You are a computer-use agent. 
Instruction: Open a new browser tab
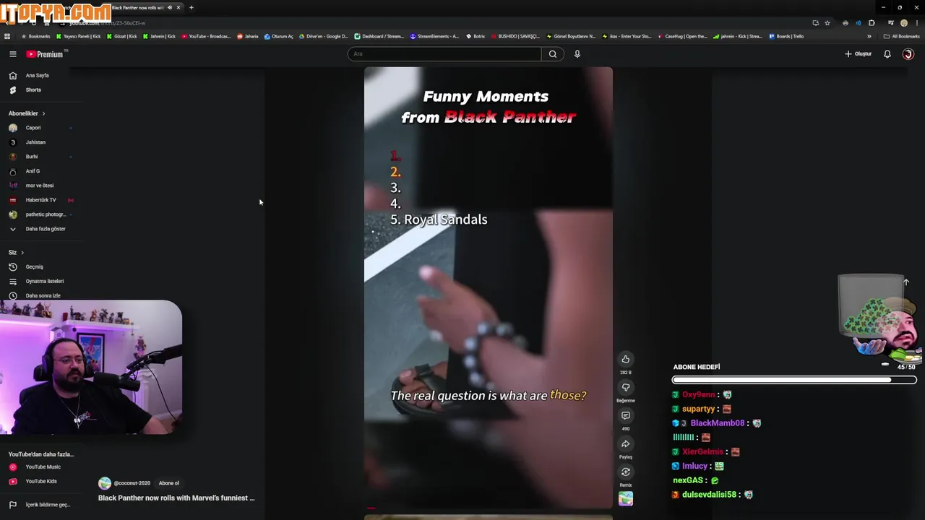click(192, 7)
